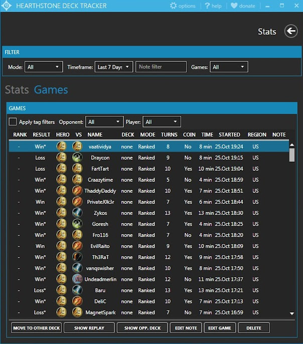
Task: Click opponent hero icon in DeliC row
Action: (77, 301)
